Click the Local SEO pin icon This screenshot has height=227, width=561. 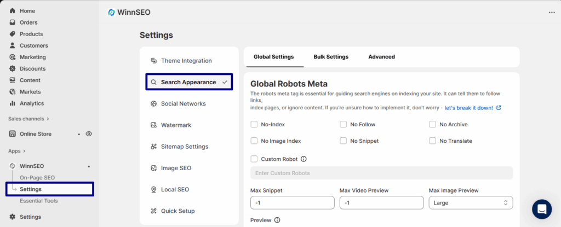coord(154,189)
